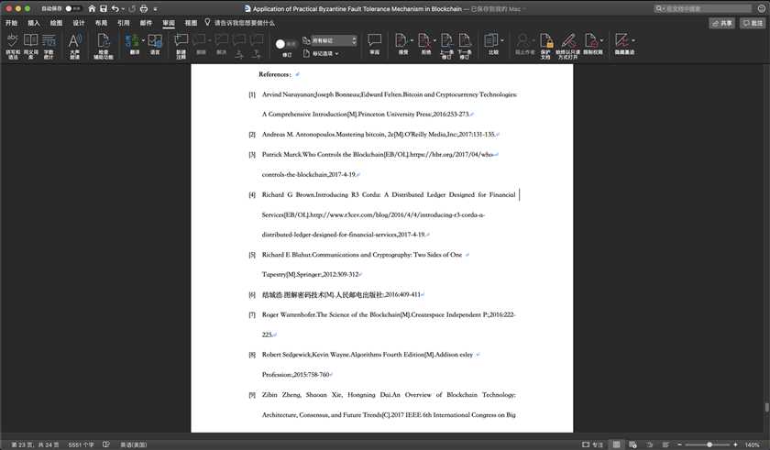This screenshot has height=450, width=770.
Task: Toggle Focus mode in status bar
Action: [592, 445]
